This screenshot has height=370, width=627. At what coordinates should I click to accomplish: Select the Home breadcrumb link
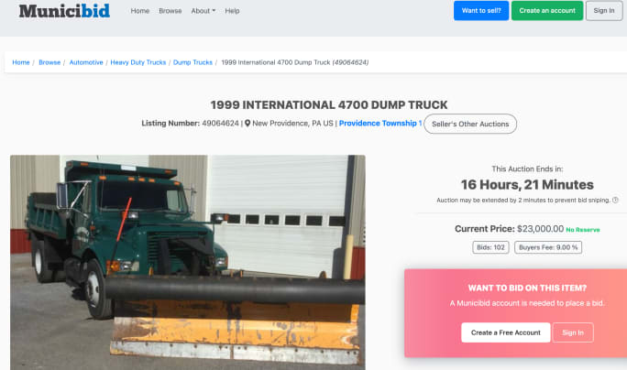click(21, 62)
